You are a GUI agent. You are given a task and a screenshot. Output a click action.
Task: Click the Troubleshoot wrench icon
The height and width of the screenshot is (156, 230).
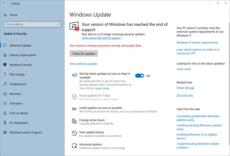tap(5, 84)
